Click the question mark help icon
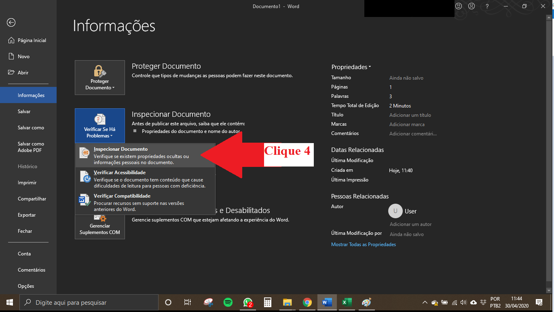 click(x=487, y=6)
